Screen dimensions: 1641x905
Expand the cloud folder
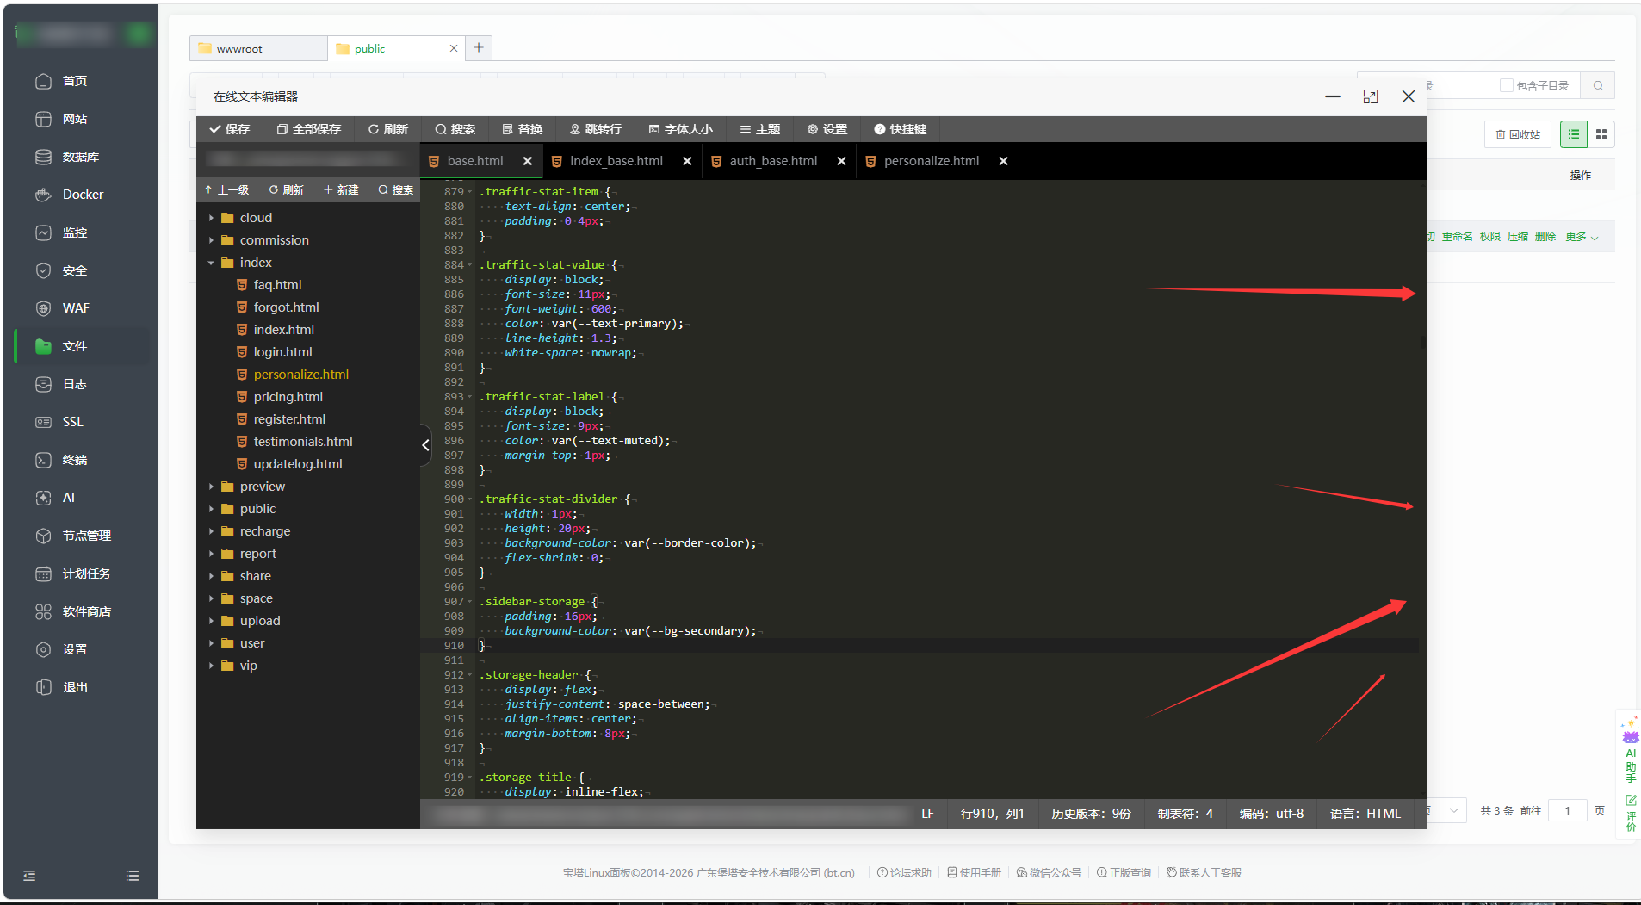point(211,218)
